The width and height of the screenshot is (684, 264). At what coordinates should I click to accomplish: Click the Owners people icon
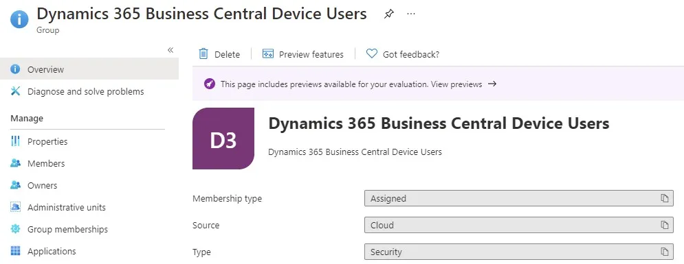(x=15, y=185)
